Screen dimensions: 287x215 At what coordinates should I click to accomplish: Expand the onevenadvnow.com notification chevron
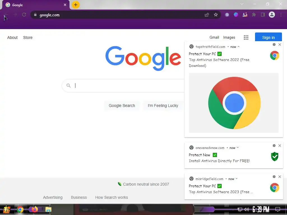tap(238, 148)
